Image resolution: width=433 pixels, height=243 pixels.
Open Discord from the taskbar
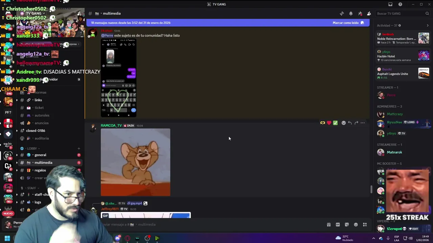coord(117,238)
